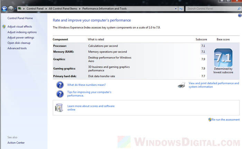Click 'Memory operations per second' description

pos(108,52)
